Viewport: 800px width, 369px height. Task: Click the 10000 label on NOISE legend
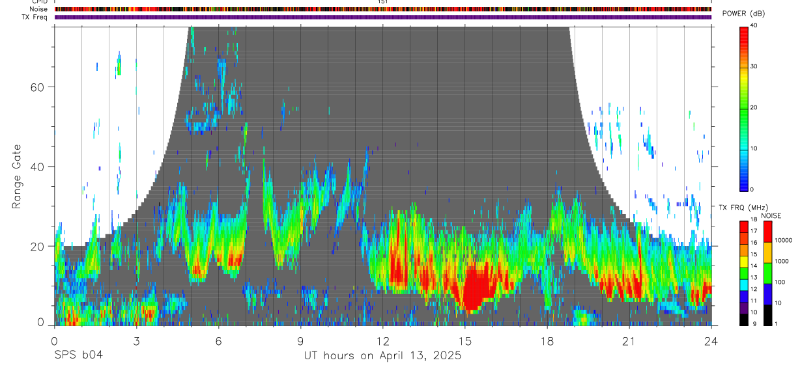pos(782,240)
